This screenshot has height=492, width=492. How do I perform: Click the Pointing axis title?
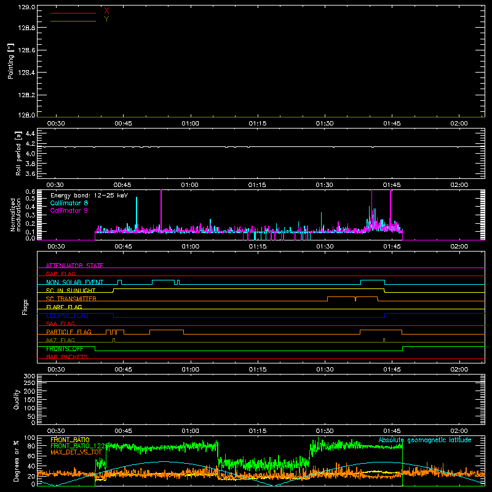click(11, 61)
